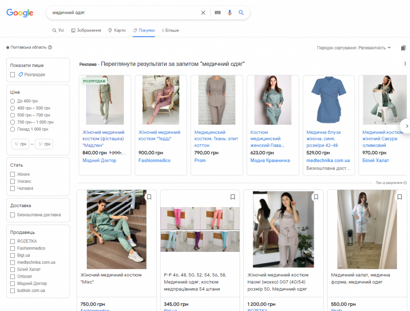Open listing Жіночий медичний костюм Наомі (мокко)
The height and width of the screenshot is (311, 410).
278,282
